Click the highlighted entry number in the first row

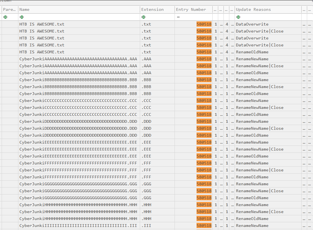pyautogui.click(x=204, y=24)
